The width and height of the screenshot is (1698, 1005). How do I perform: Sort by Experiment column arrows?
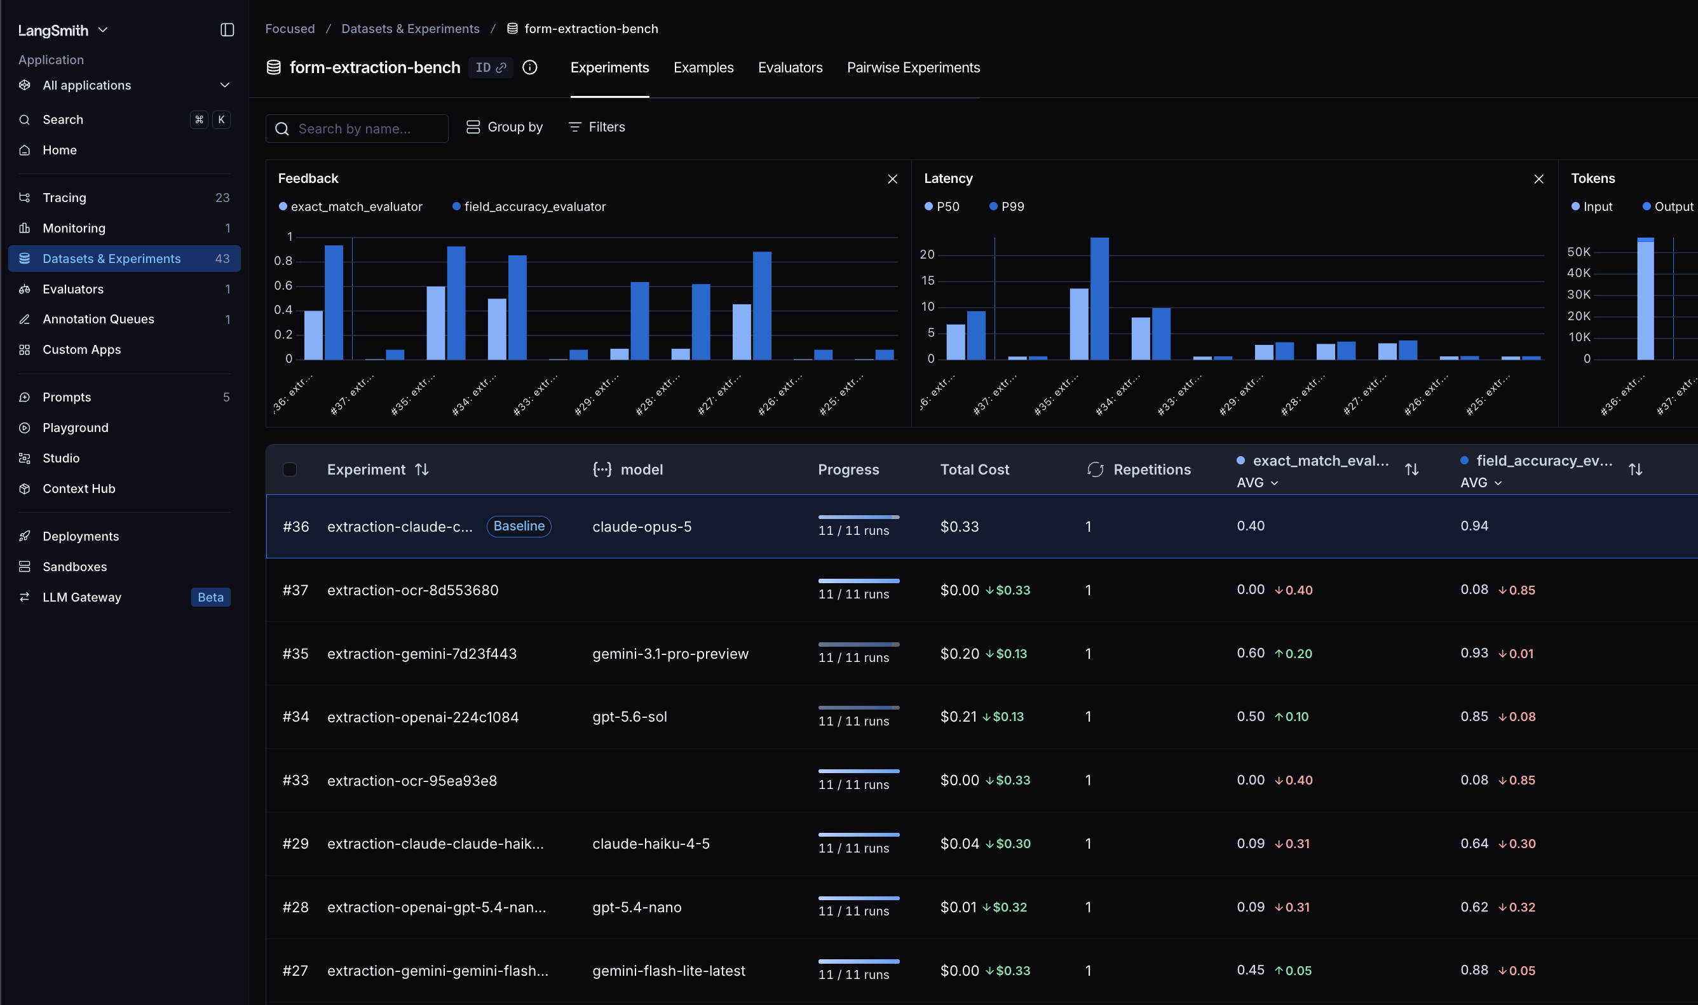[x=421, y=469]
